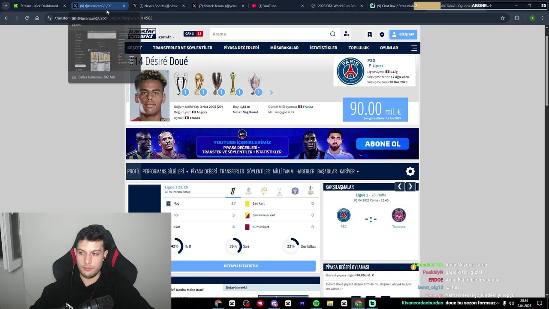Open the Fransa national team link
The height and width of the screenshot is (309, 549).
click(x=308, y=106)
